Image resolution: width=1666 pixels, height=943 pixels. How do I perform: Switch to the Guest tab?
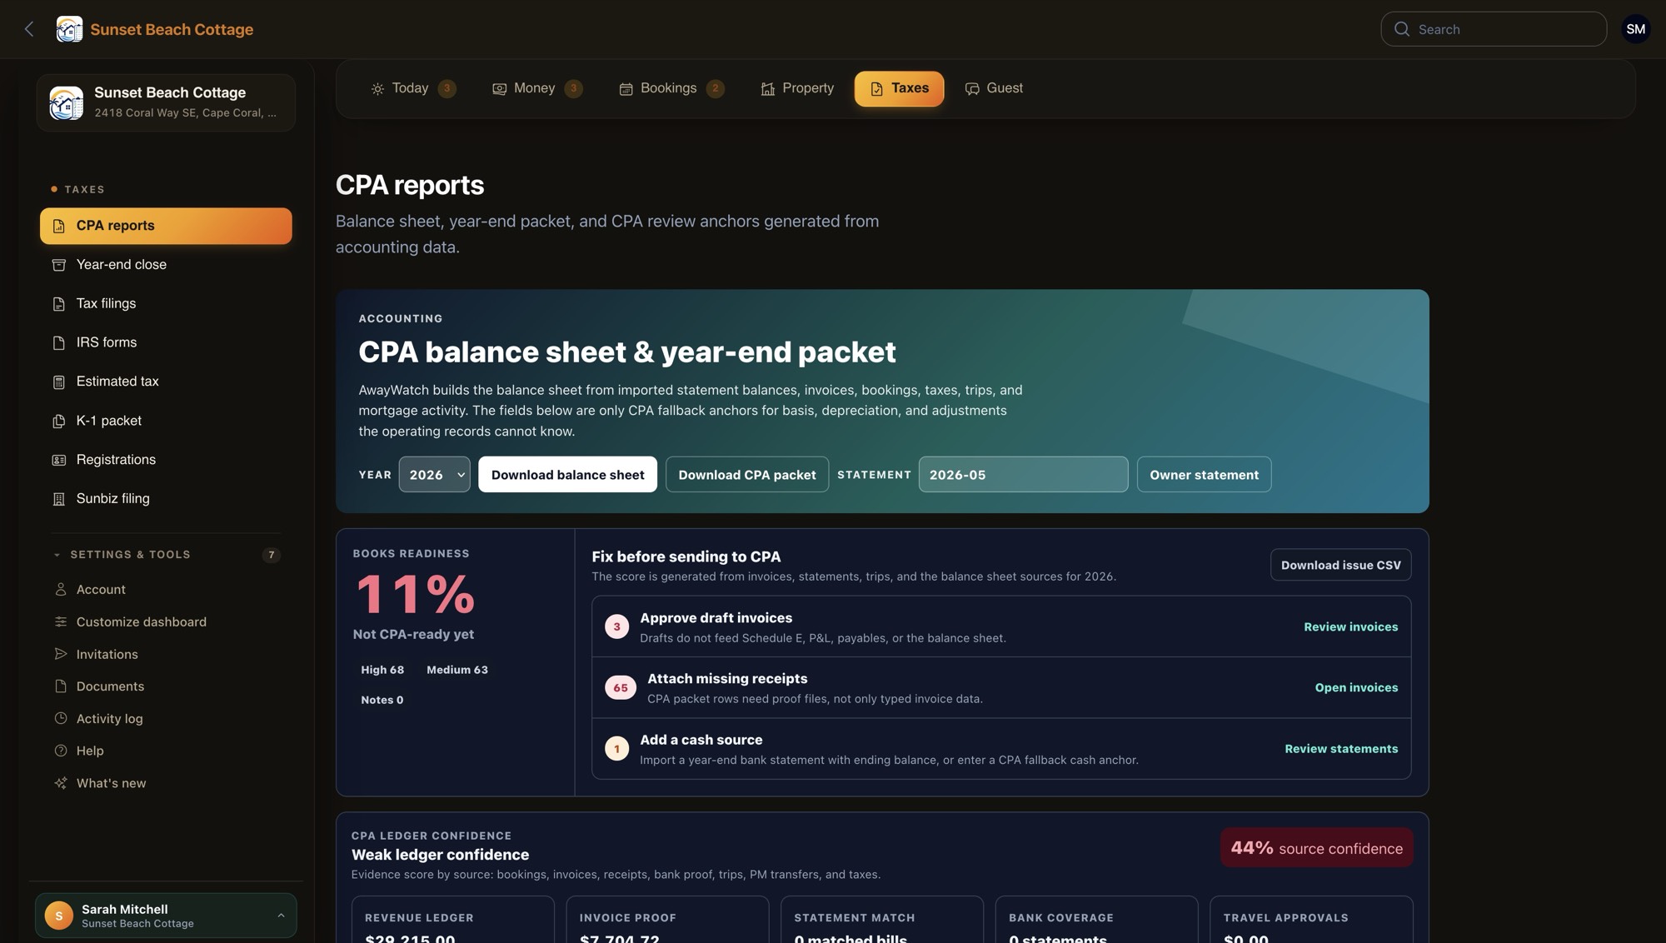pos(994,88)
